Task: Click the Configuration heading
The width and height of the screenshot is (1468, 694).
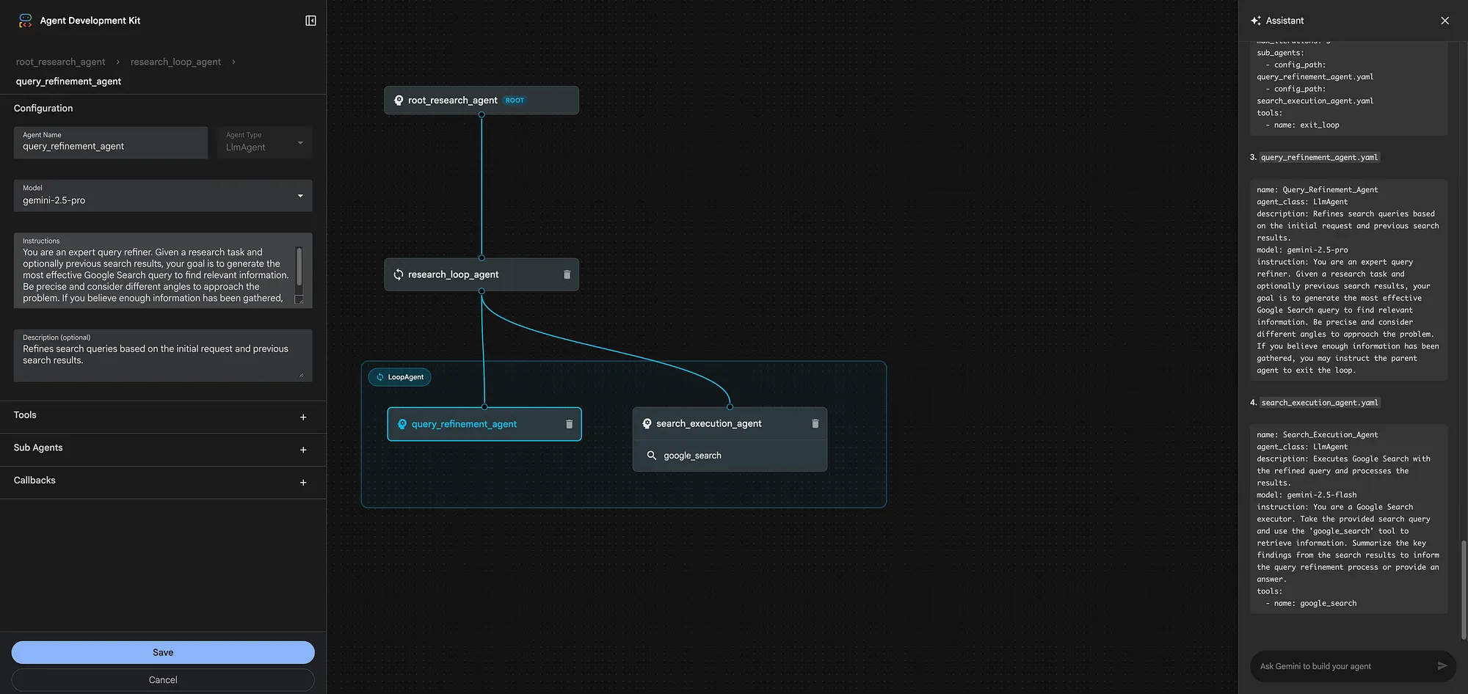Action: click(x=43, y=108)
